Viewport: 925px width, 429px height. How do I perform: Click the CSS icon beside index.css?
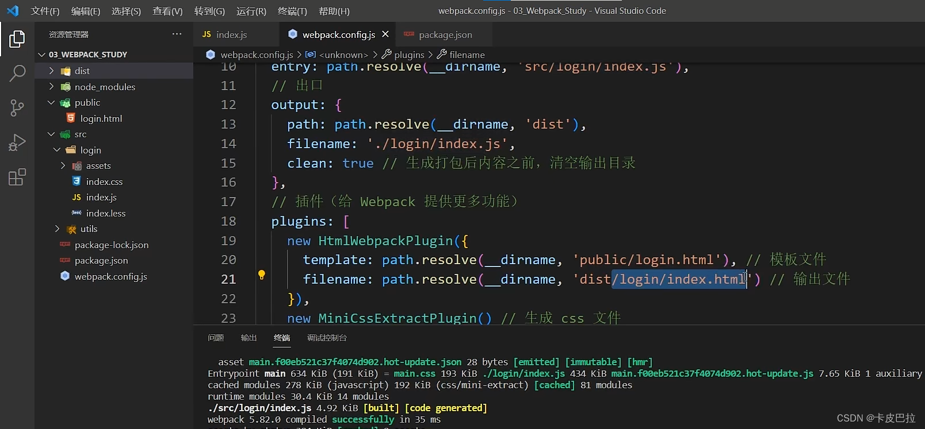pos(77,181)
